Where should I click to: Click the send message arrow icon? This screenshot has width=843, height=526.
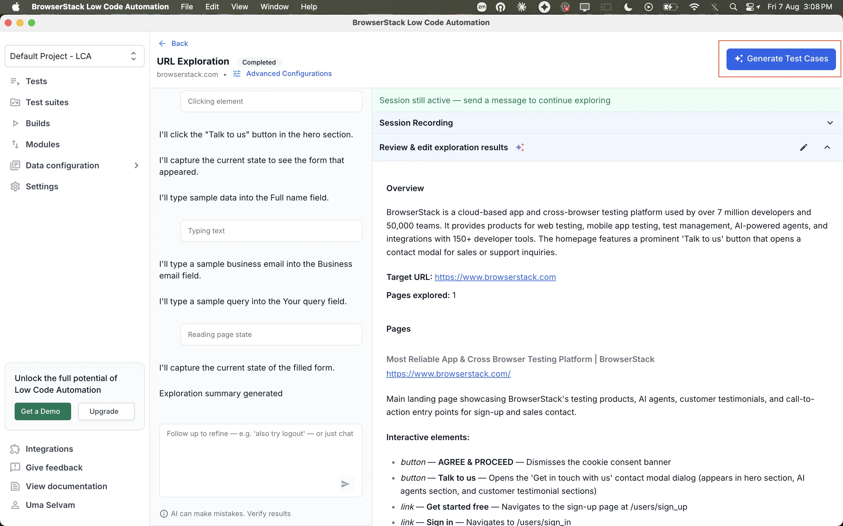click(x=345, y=484)
